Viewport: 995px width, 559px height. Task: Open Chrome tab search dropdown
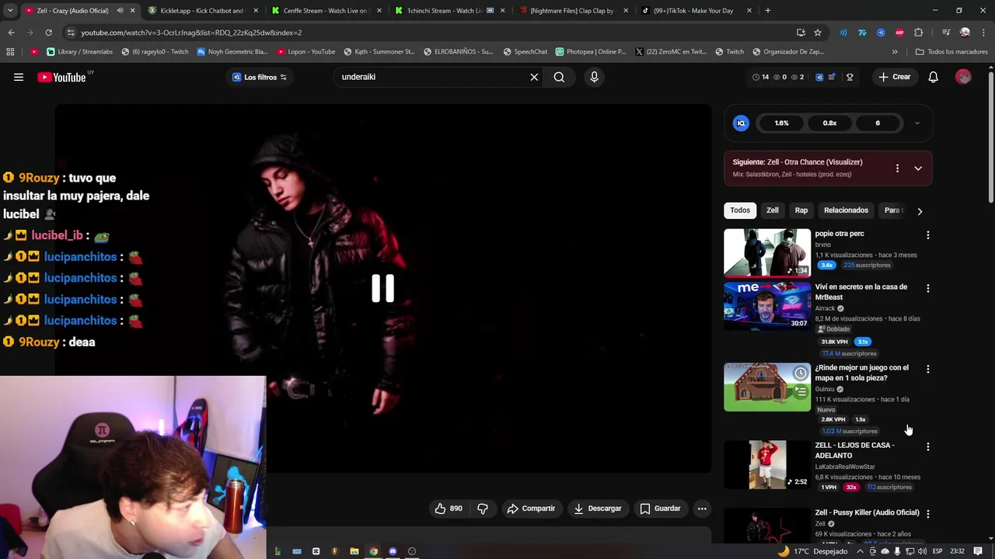point(10,11)
